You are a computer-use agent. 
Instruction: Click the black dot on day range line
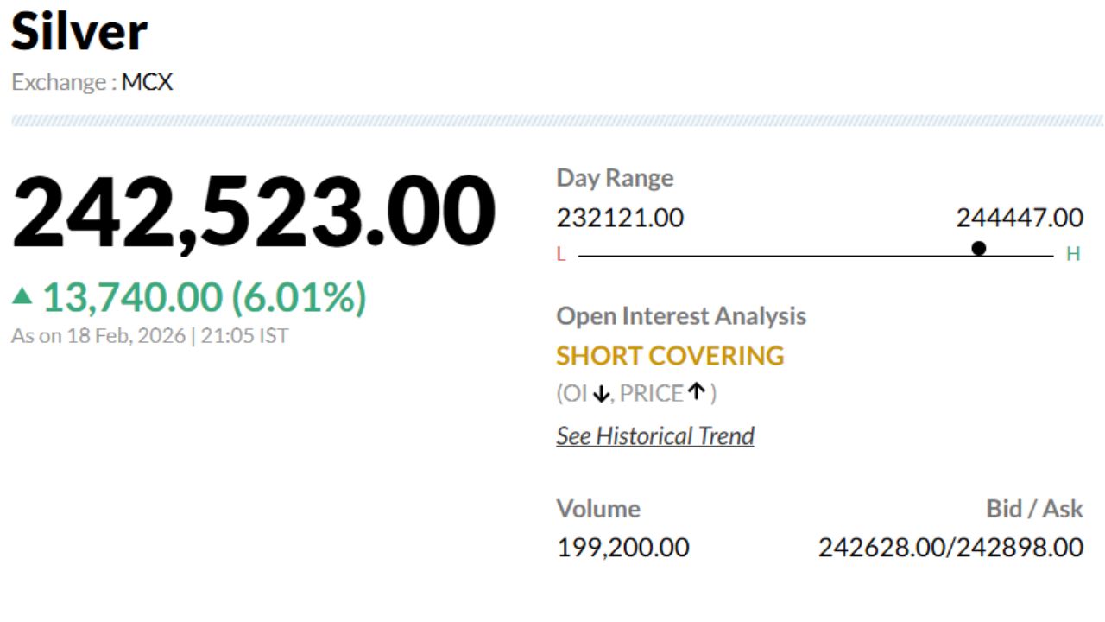978,249
